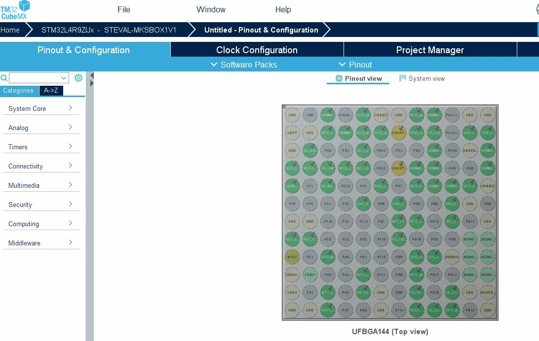Select the PD4 pin on the chip
Image resolution: width=539 pixels, height=341 pixels.
[399, 150]
